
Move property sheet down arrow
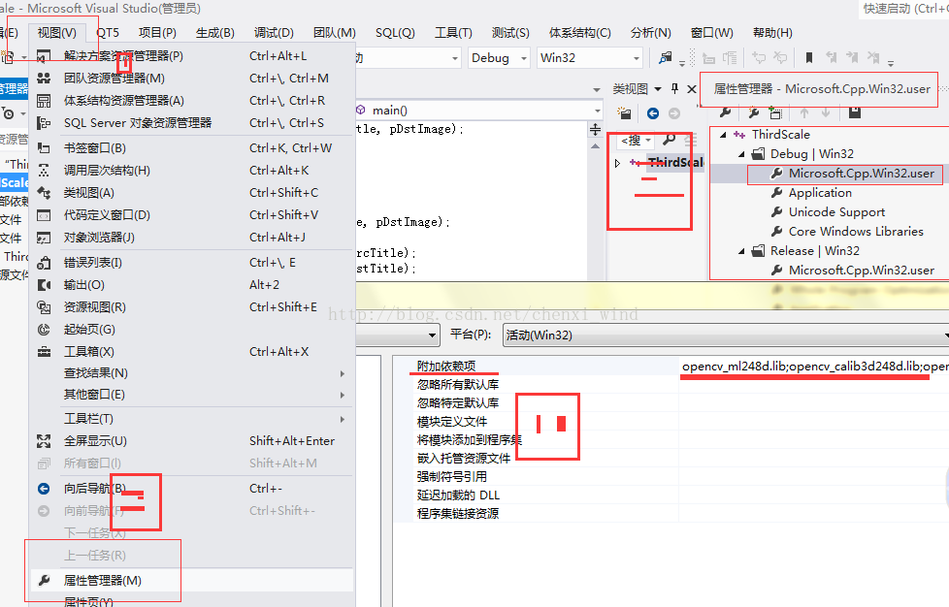pyautogui.click(x=826, y=113)
